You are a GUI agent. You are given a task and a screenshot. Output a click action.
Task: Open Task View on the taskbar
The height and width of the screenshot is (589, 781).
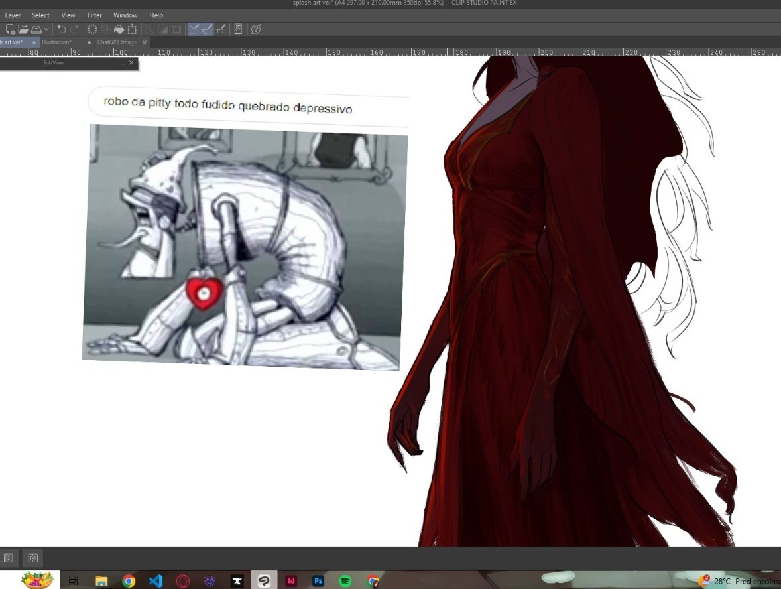click(x=73, y=581)
